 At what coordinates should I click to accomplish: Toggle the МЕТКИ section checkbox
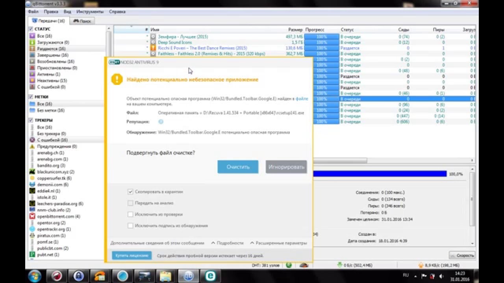click(x=31, y=97)
